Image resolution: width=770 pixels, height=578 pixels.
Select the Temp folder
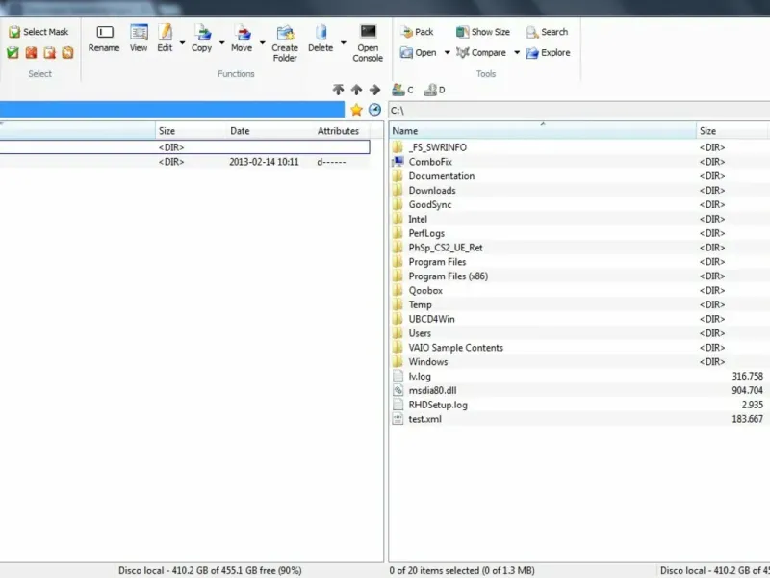421,304
